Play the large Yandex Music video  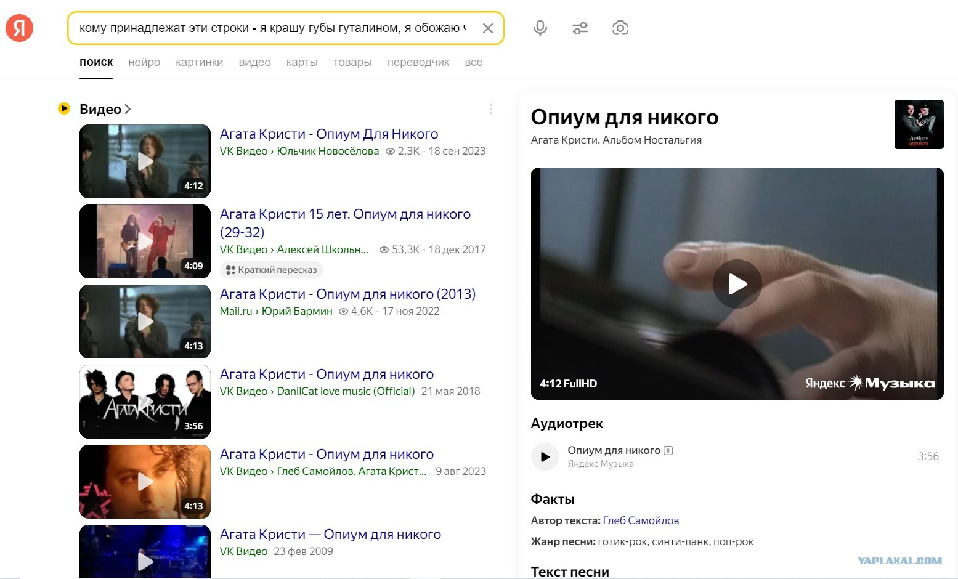point(737,284)
